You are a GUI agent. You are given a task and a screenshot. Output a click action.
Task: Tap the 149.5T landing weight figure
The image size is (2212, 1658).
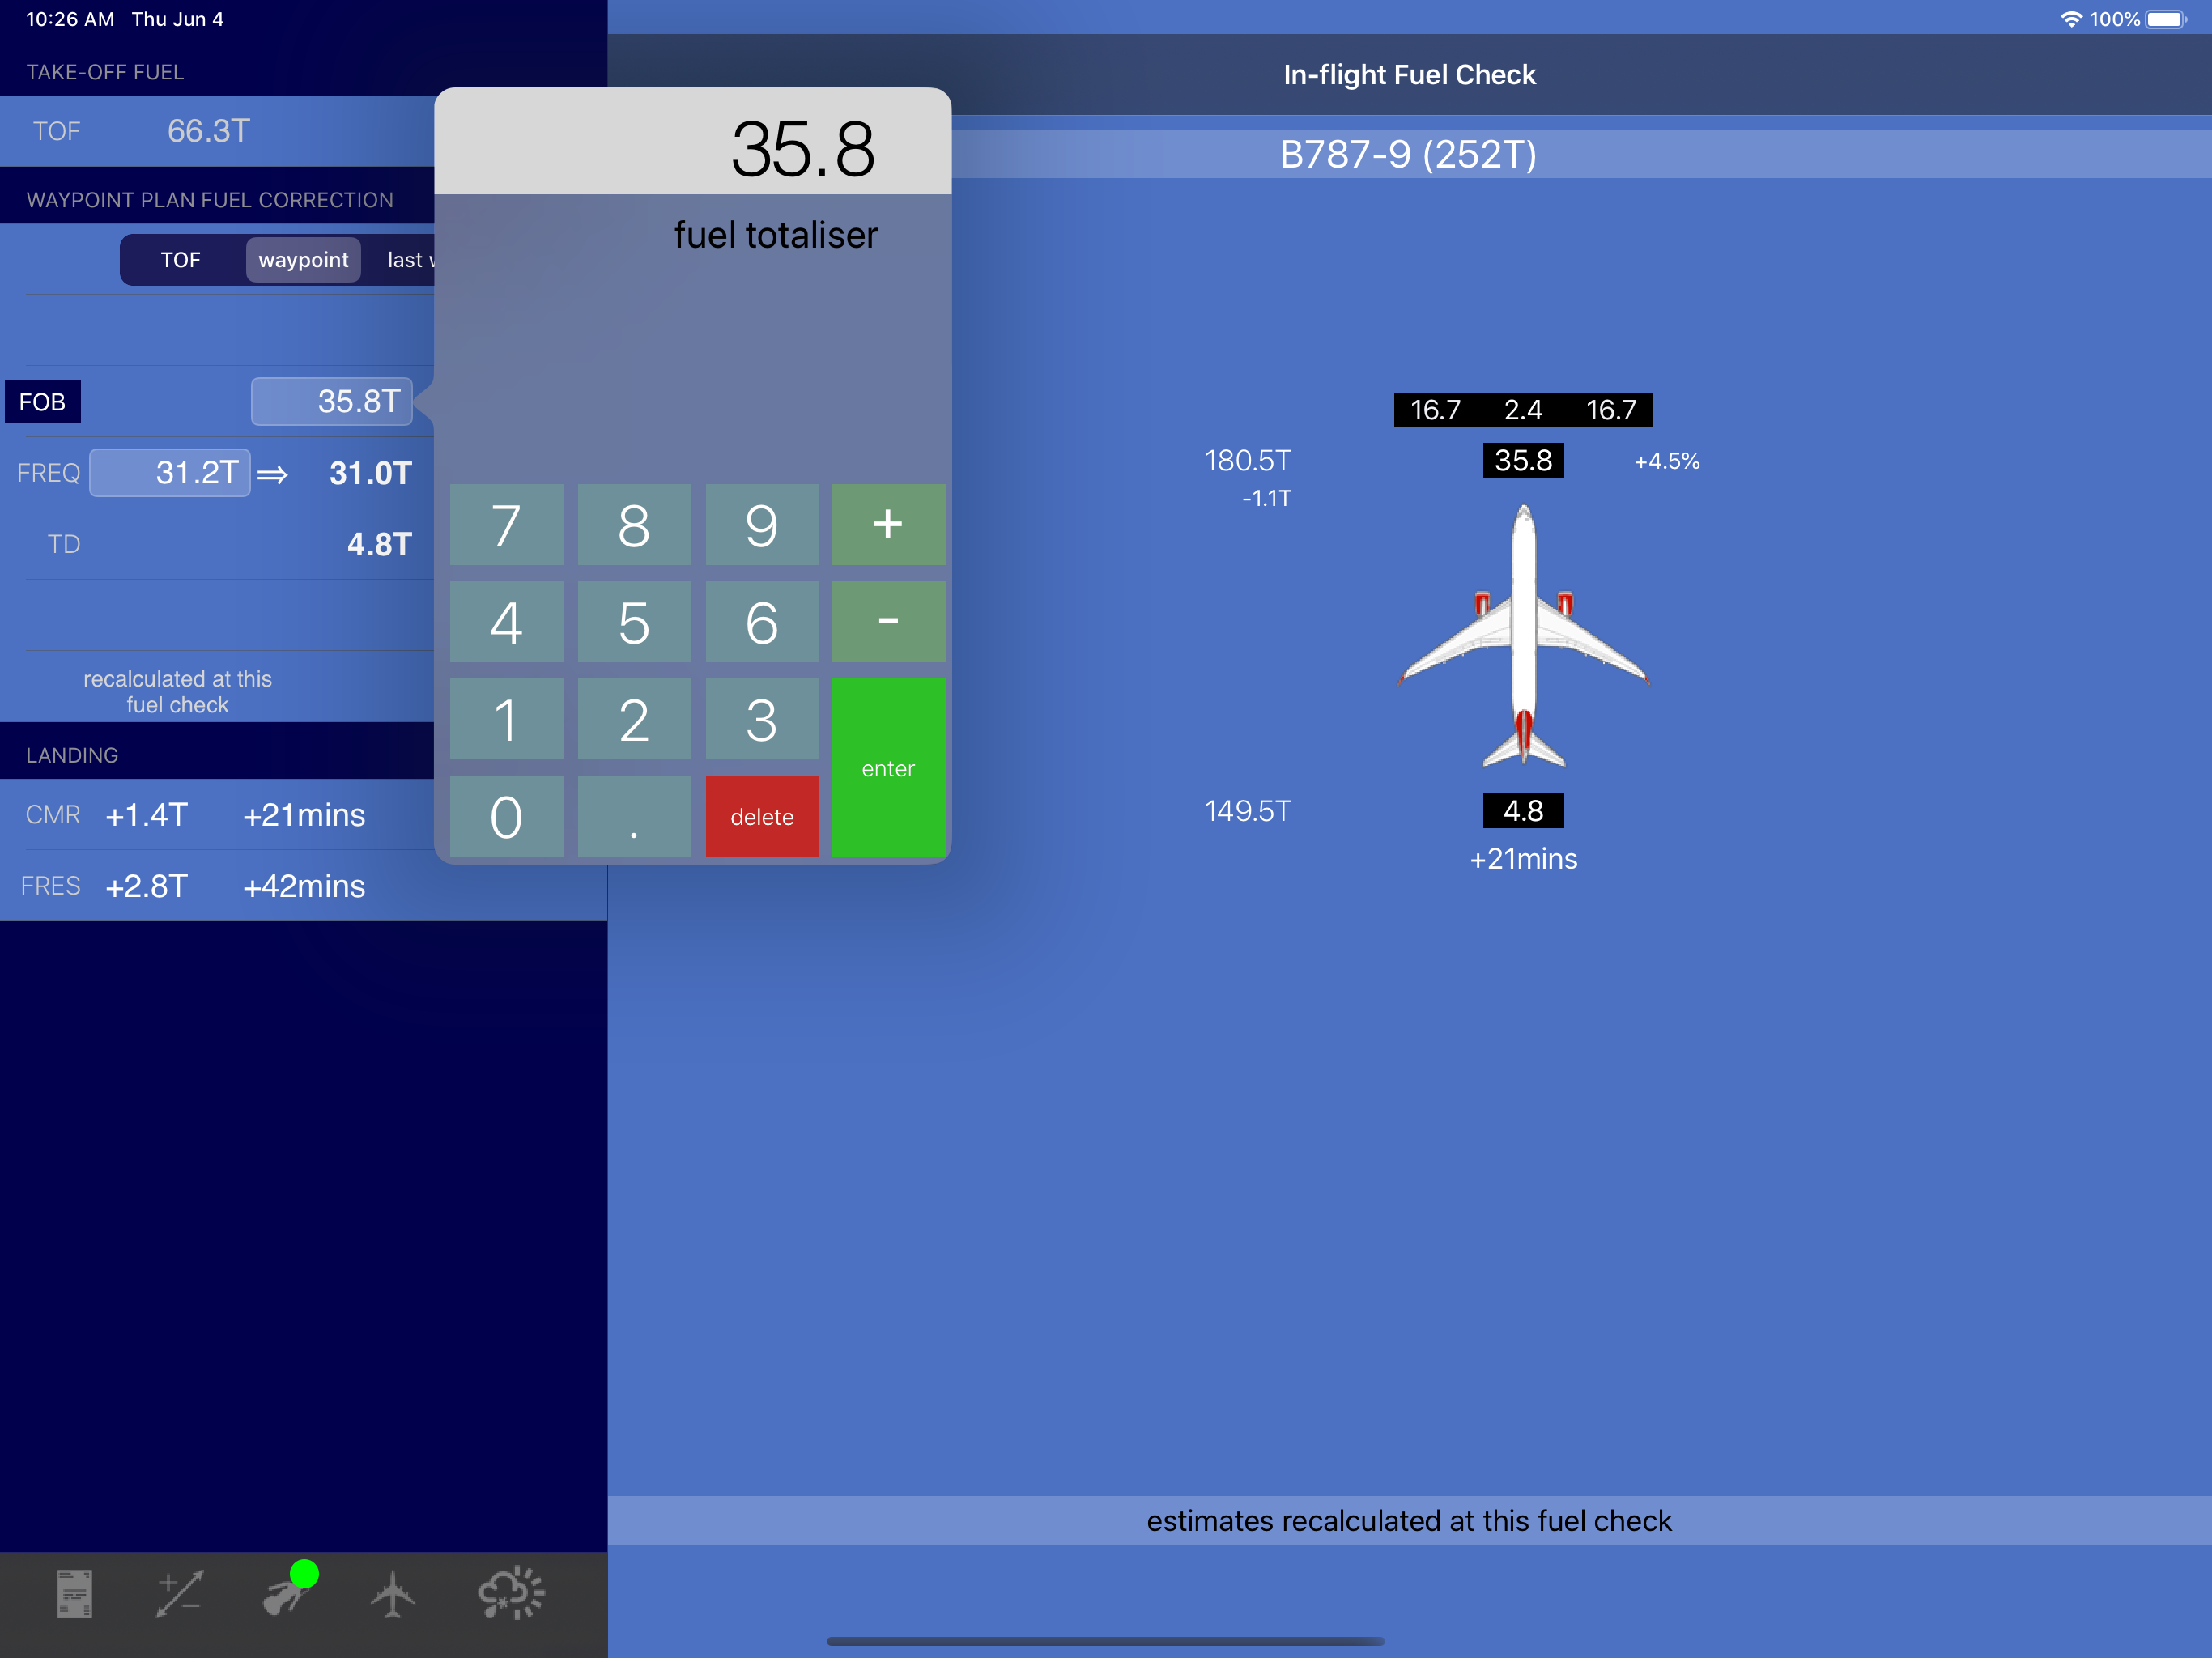[1248, 810]
